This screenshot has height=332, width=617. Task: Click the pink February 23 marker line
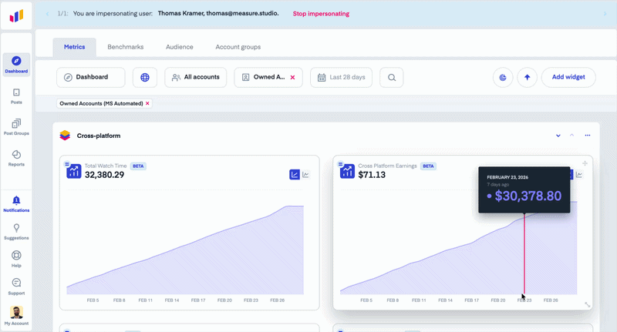pyautogui.click(x=524, y=253)
